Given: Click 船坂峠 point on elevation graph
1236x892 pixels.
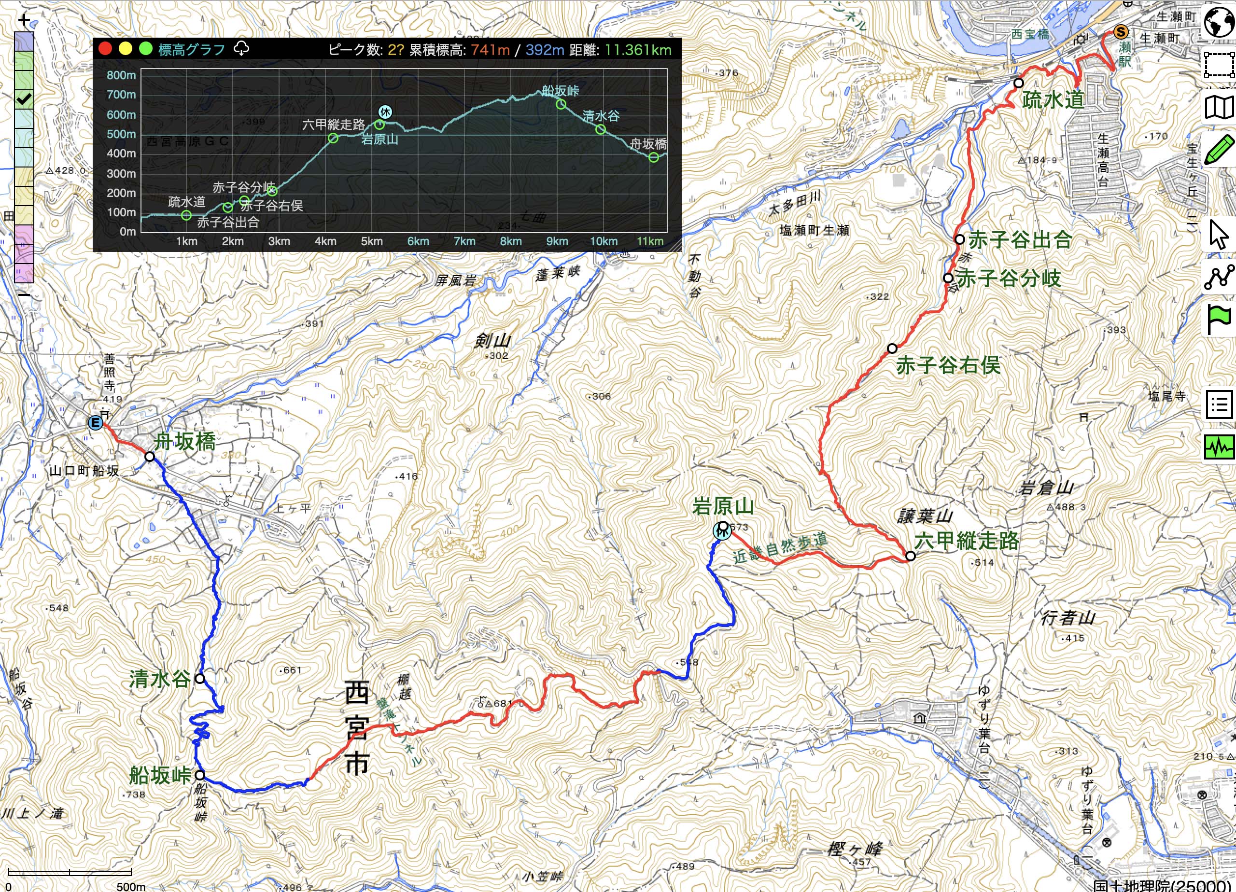Looking at the screenshot, I should (x=561, y=105).
